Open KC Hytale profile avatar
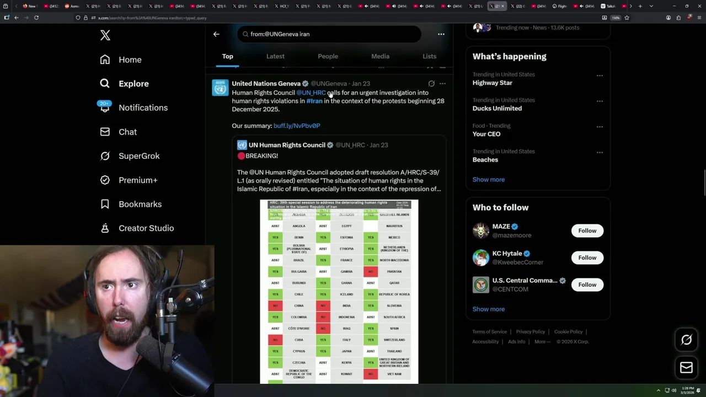The height and width of the screenshot is (397, 706). click(481, 257)
